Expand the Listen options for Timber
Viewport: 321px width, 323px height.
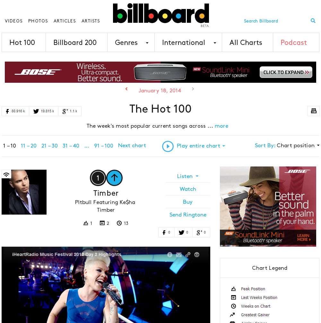187,176
